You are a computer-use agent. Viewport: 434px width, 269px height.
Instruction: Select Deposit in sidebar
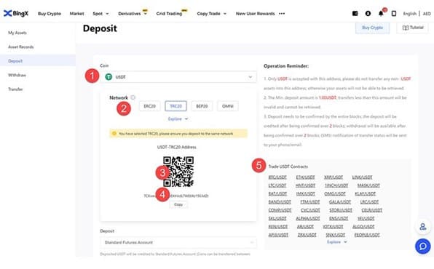tap(38, 61)
